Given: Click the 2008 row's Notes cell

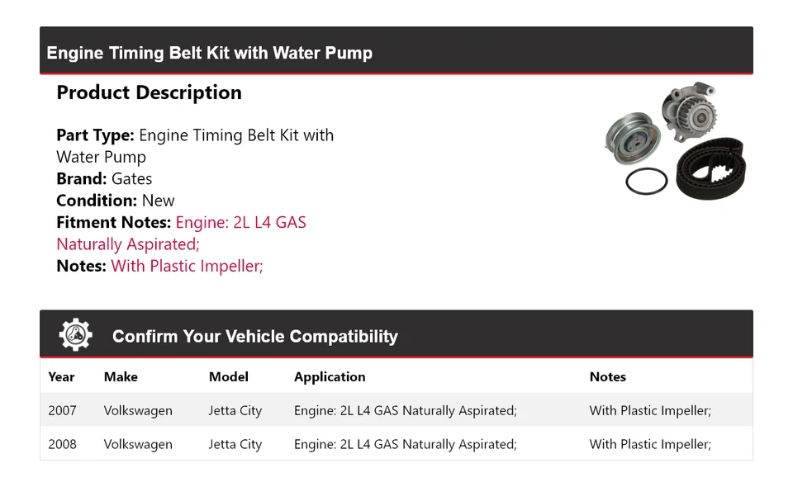Looking at the screenshot, I should [650, 444].
